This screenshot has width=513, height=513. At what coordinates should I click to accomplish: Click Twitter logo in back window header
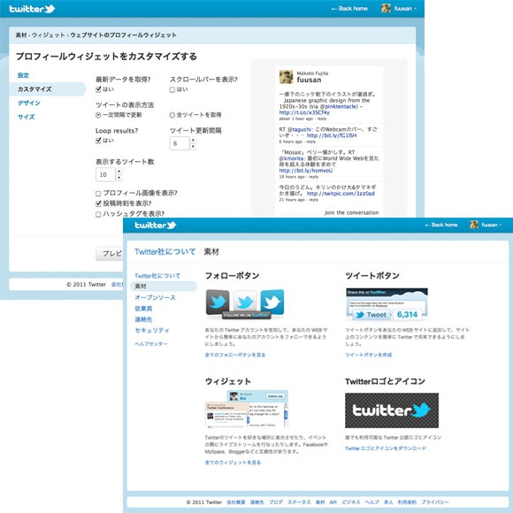coord(32,9)
